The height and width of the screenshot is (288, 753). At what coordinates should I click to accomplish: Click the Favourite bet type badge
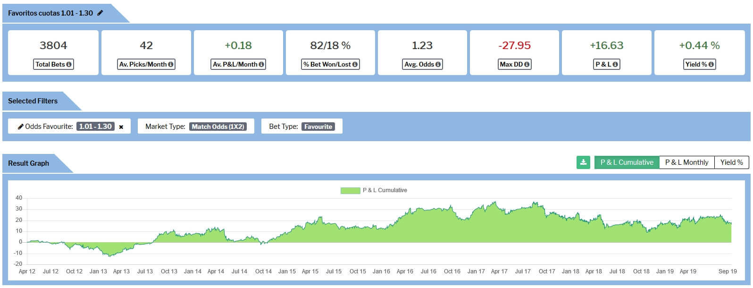pyautogui.click(x=318, y=127)
